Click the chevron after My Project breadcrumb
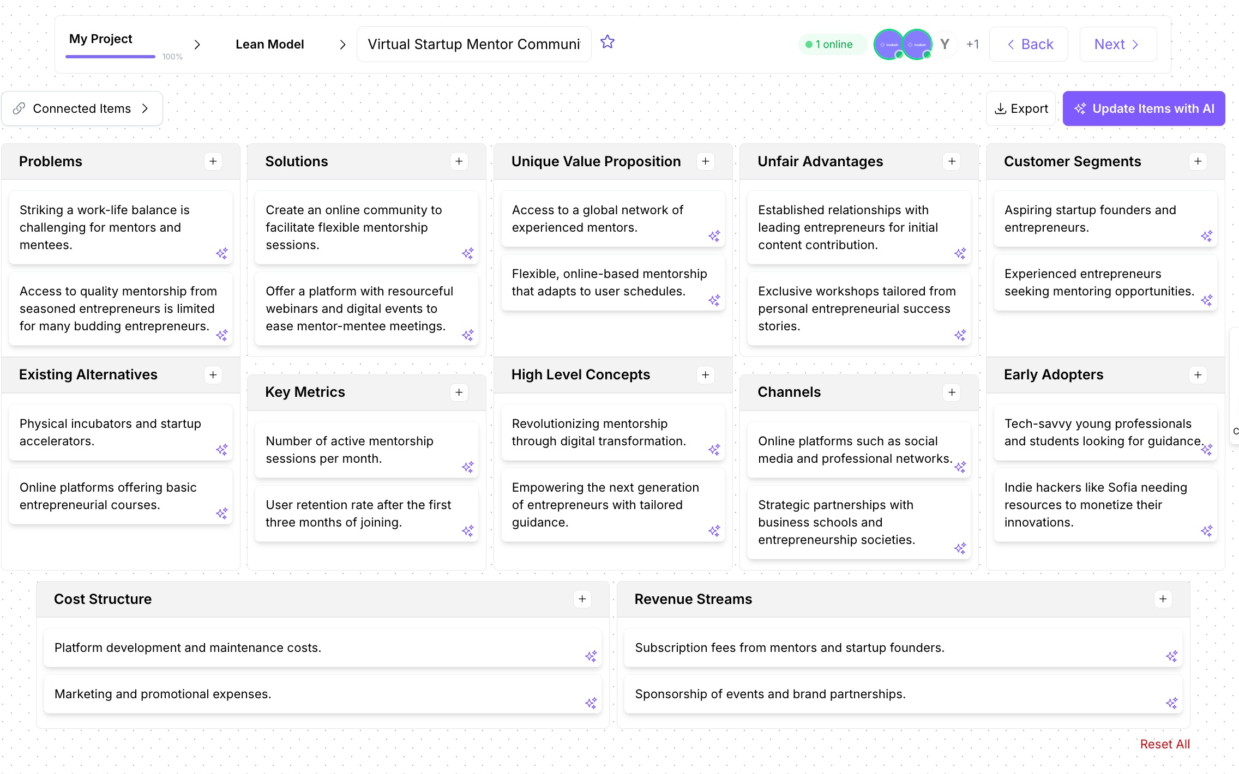This screenshot has height=774, width=1239. pyautogui.click(x=197, y=44)
